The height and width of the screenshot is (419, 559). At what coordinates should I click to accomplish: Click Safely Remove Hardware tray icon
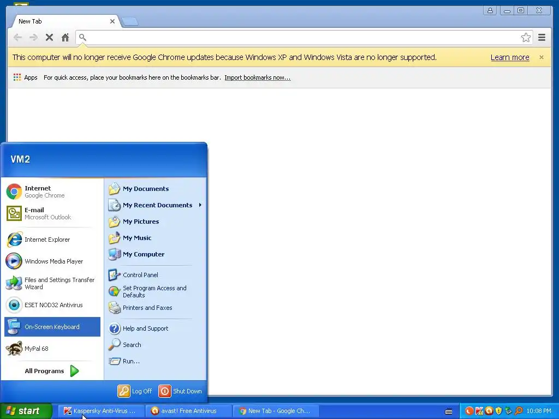[x=508, y=411]
